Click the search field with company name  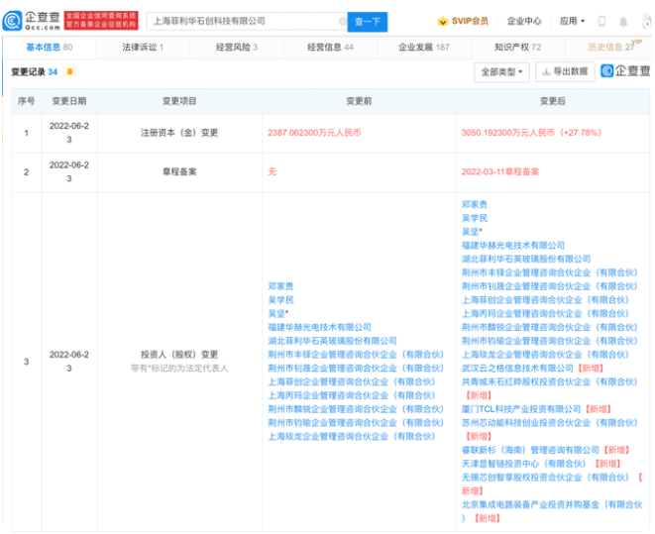click(x=247, y=21)
